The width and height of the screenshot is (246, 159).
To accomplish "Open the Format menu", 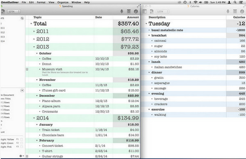I will (x=41, y=2).
